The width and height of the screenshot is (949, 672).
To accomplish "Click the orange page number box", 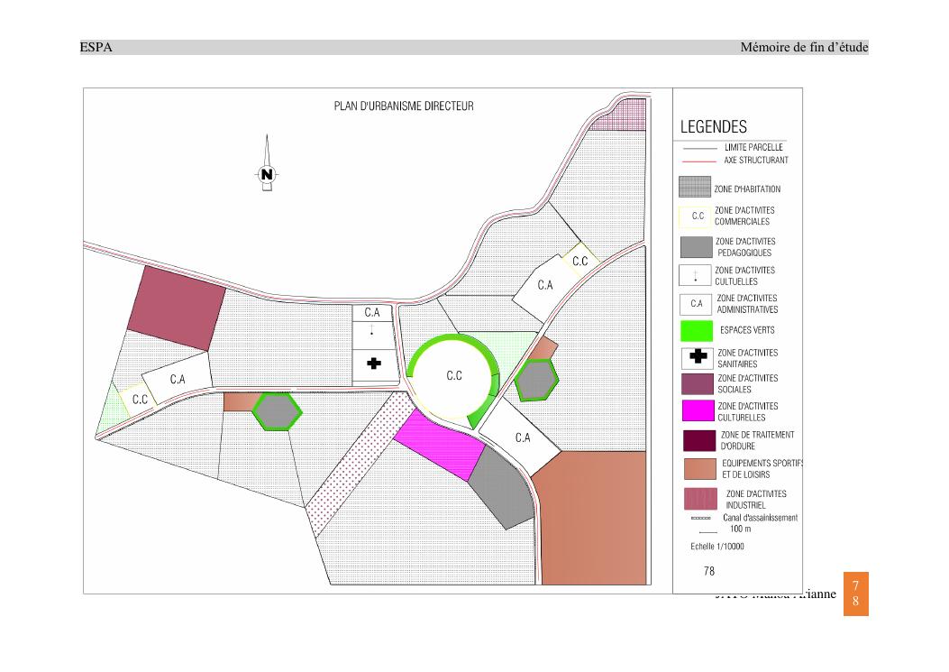I will click(x=855, y=594).
